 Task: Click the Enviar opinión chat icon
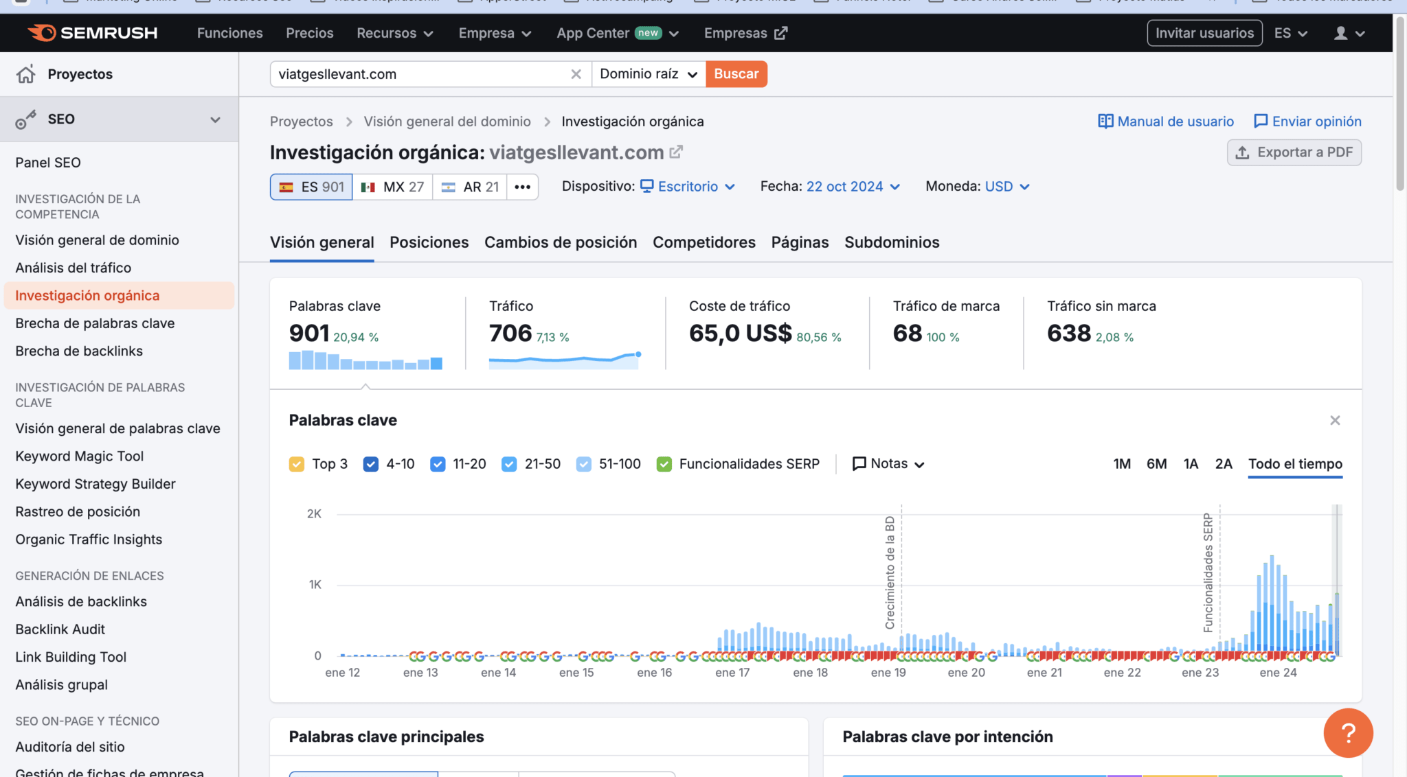coord(1261,121)
